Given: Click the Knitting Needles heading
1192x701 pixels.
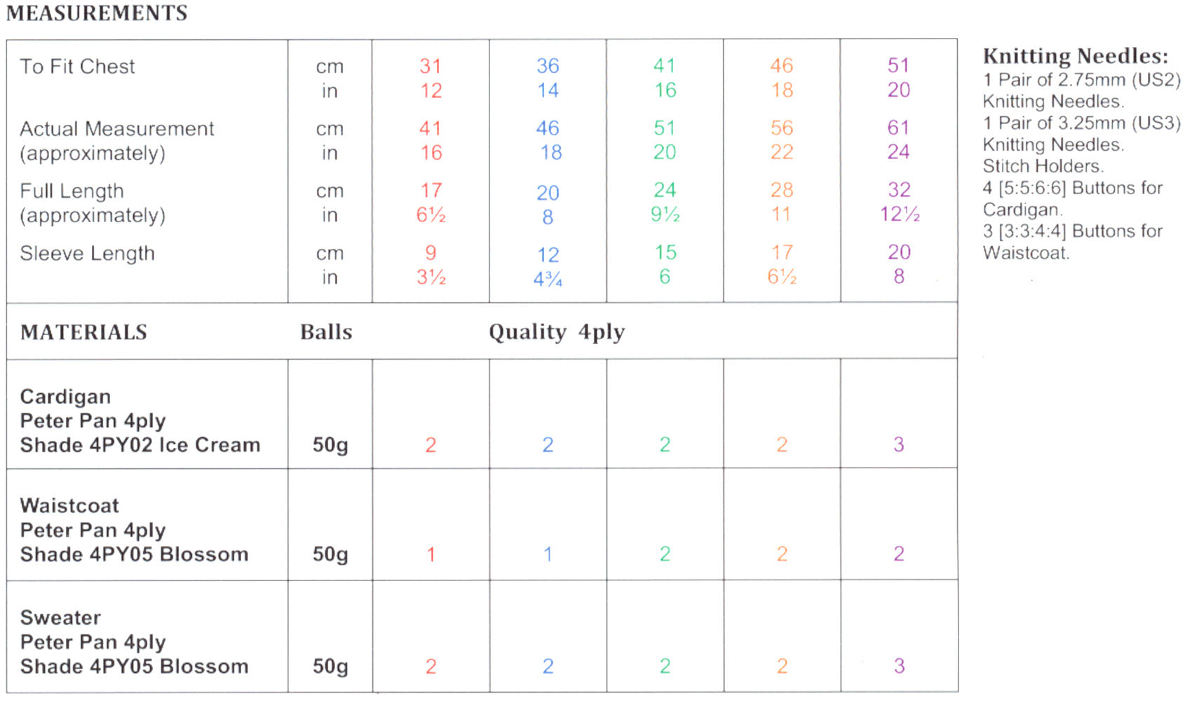Looking at the screenshot, I should click(x=1076, y=56).
